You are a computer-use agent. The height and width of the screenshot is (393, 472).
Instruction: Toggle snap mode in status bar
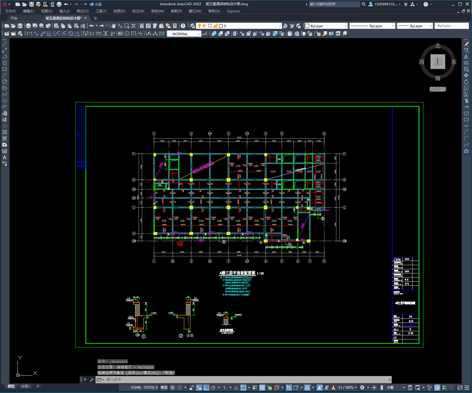click(180, 388)
